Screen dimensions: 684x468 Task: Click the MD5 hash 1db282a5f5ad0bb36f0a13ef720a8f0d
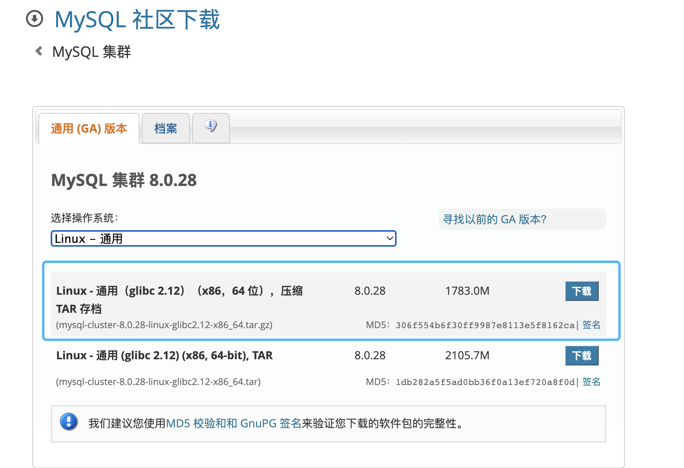coord(485,382)
